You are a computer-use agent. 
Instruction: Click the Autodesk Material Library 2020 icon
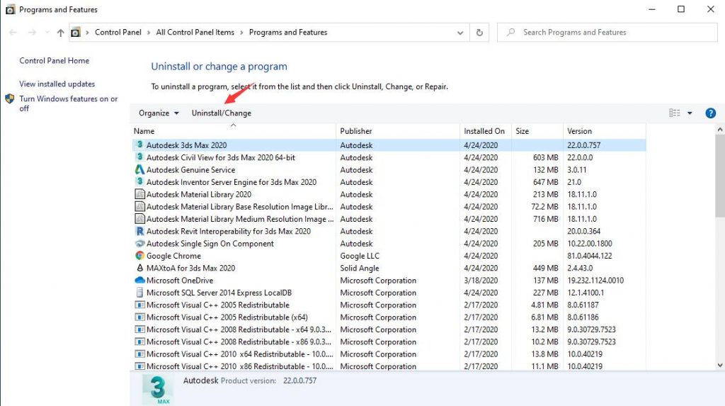pyautogui.click(x=139, y=194)
